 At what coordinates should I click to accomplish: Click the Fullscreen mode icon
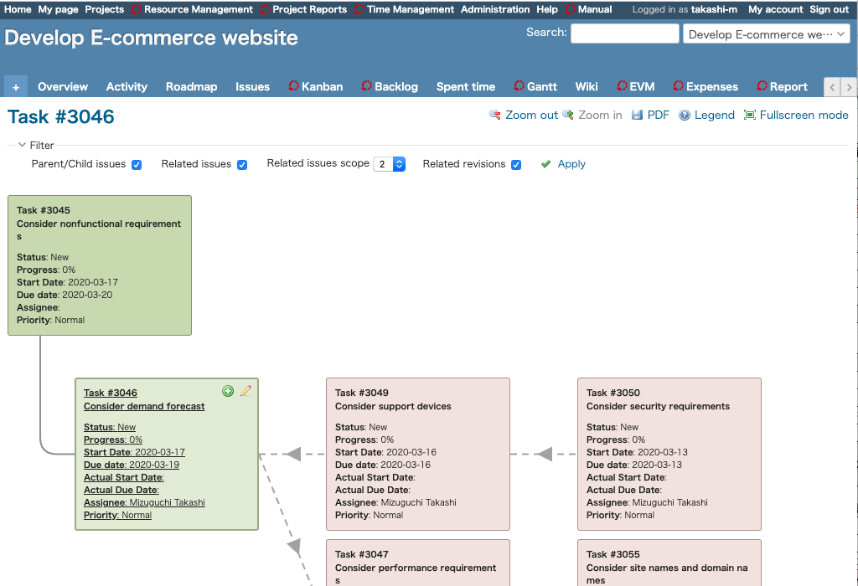[x=750, y=115]
